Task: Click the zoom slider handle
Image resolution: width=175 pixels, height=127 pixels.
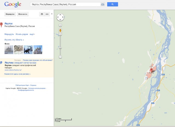Action: pyautogui.click(x=60, y=48)
